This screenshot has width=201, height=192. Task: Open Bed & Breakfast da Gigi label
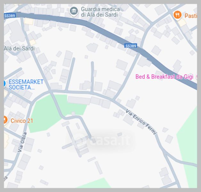(164, 77)
